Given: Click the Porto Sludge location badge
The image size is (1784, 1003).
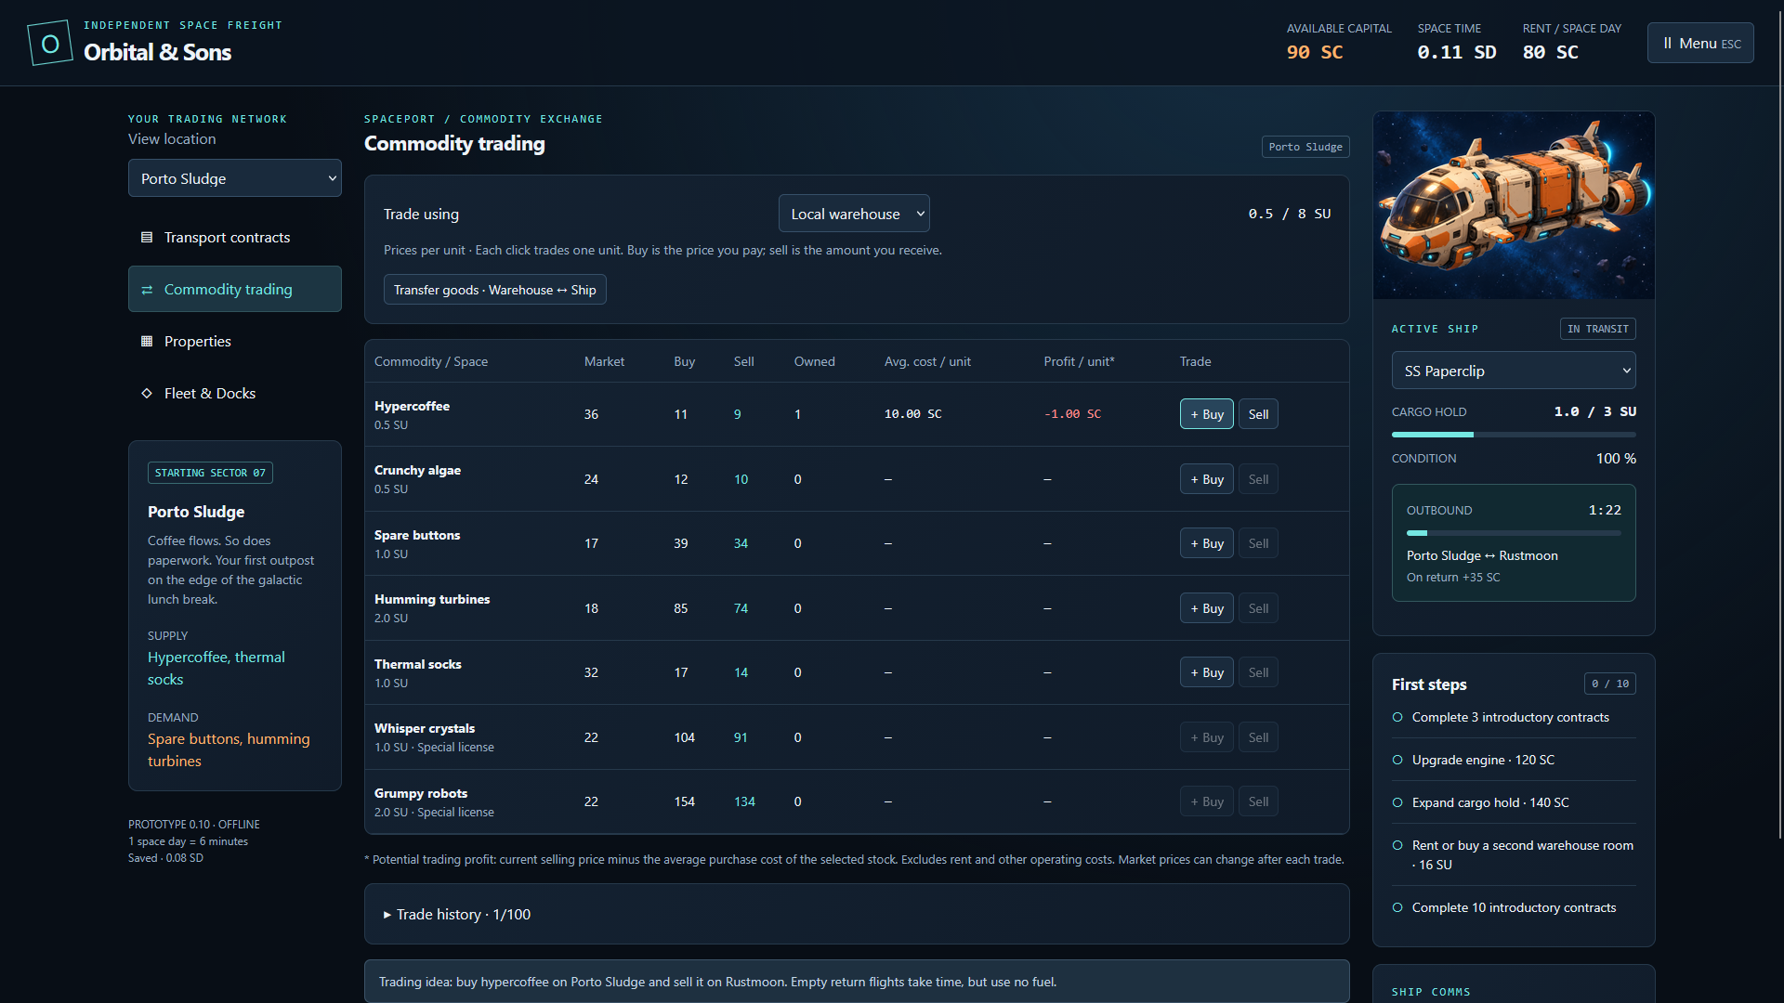Looking at the screenshot, I should point(1305,147).
